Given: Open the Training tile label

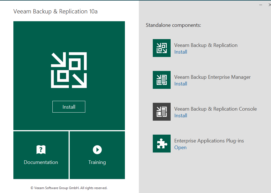Looking at the screenshot, I should tap(97, 162).
